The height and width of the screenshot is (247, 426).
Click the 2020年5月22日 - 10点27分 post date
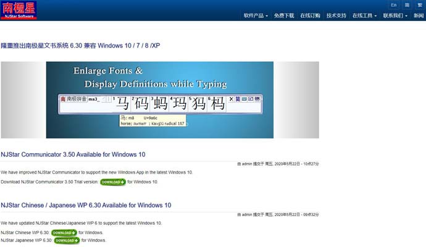(297, 164)
